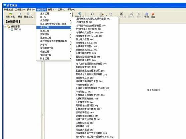
Task: Select 外墙穿墙螺栓.DWG
Action: pos(85,85)
